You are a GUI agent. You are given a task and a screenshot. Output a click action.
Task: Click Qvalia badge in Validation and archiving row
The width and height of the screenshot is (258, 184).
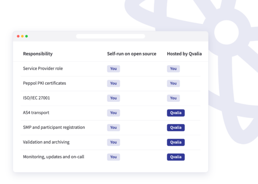[176, 142]
